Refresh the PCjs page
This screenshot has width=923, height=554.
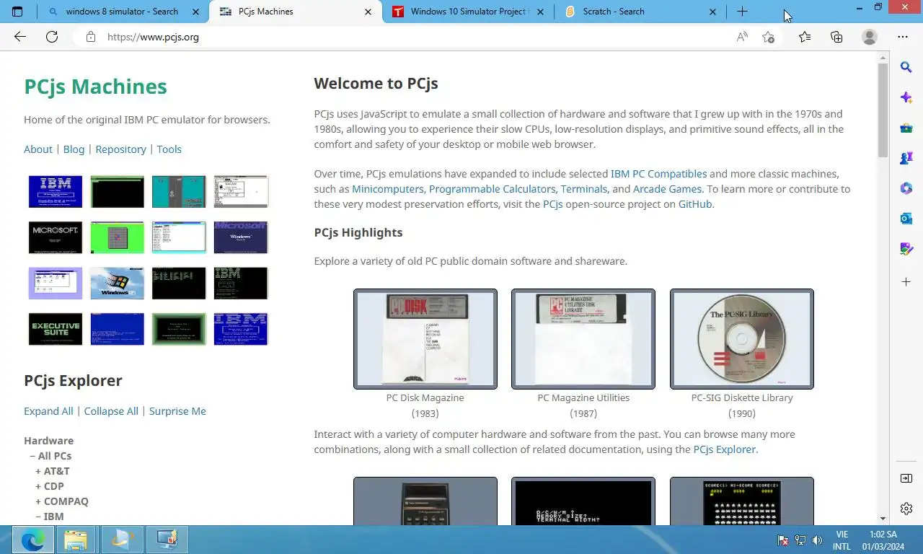(52, 37)
